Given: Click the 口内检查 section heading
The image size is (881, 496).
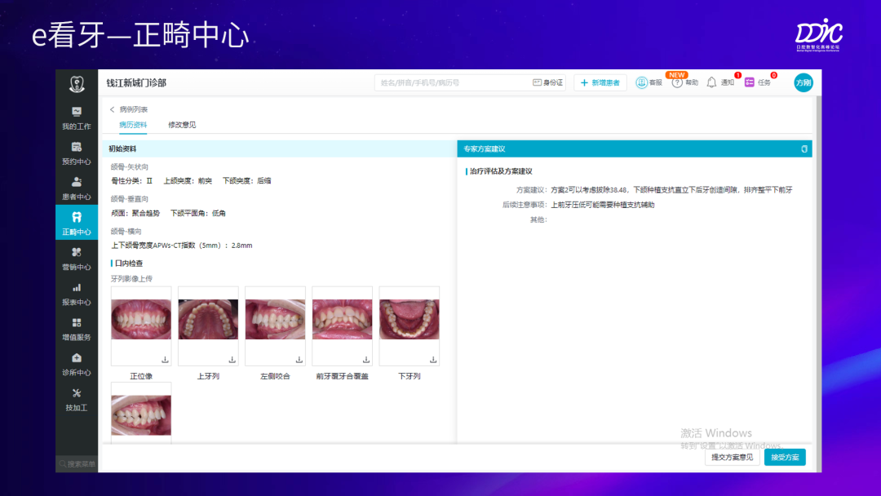Looking at the screenshot, I should pos(129,263).
